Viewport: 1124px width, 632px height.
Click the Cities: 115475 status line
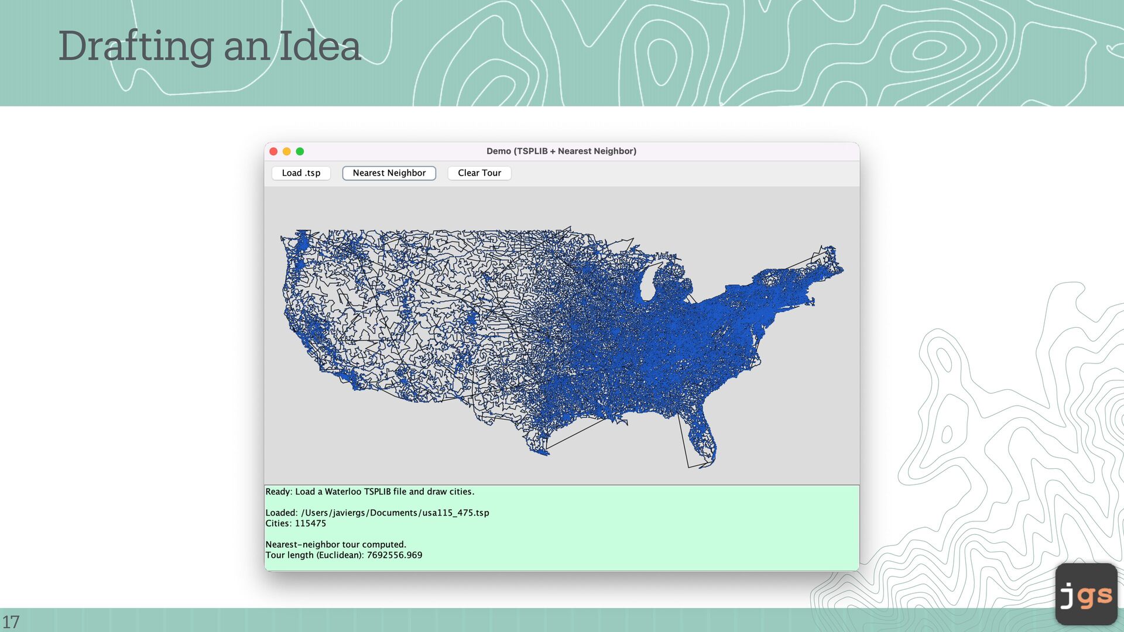point(296,524)
